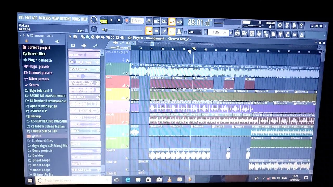Screen dimensions: 333x187
Task: Click the tempo display field
Action: [x=137, y=21]
